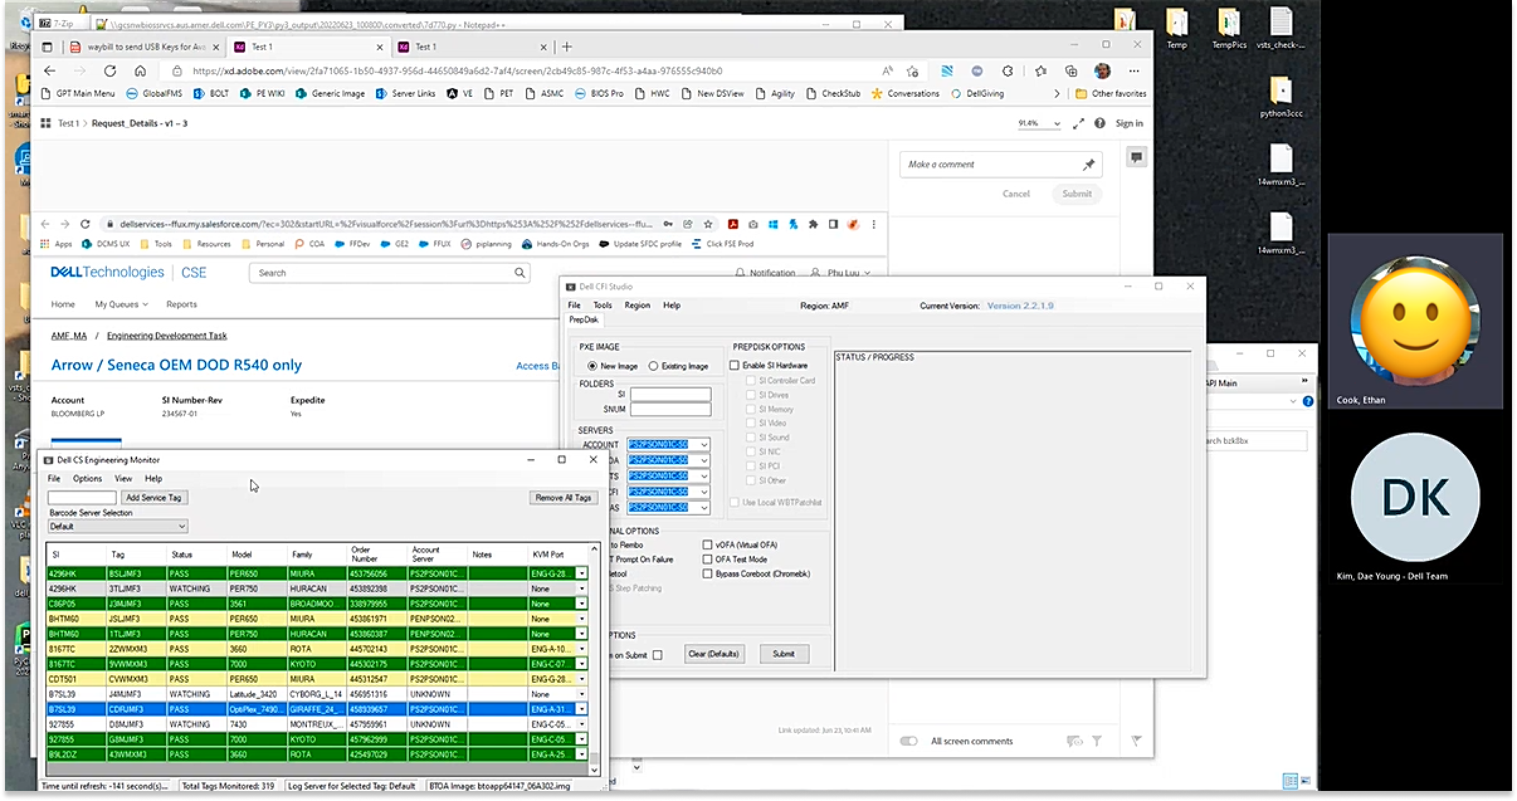Select the Existing Image radio button
Viewport: 1517px width, 801px height.
(x=653, y=366)
